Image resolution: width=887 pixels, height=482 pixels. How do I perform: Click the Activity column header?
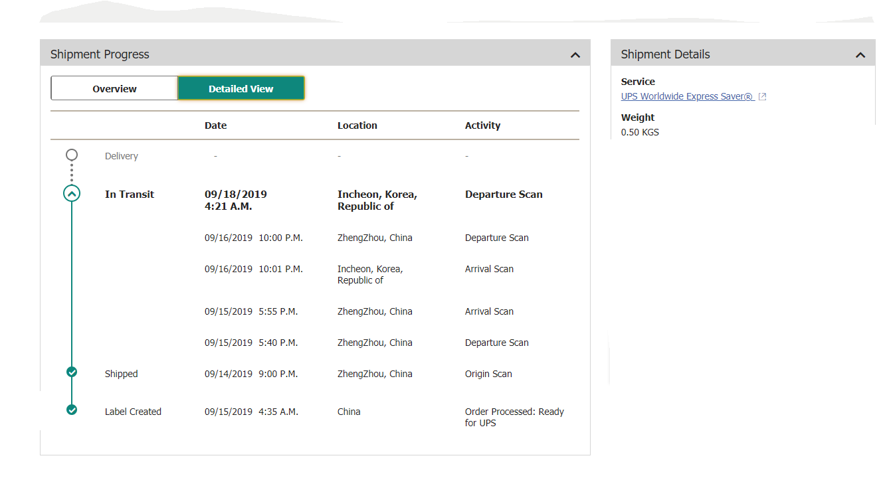[483, 125]
